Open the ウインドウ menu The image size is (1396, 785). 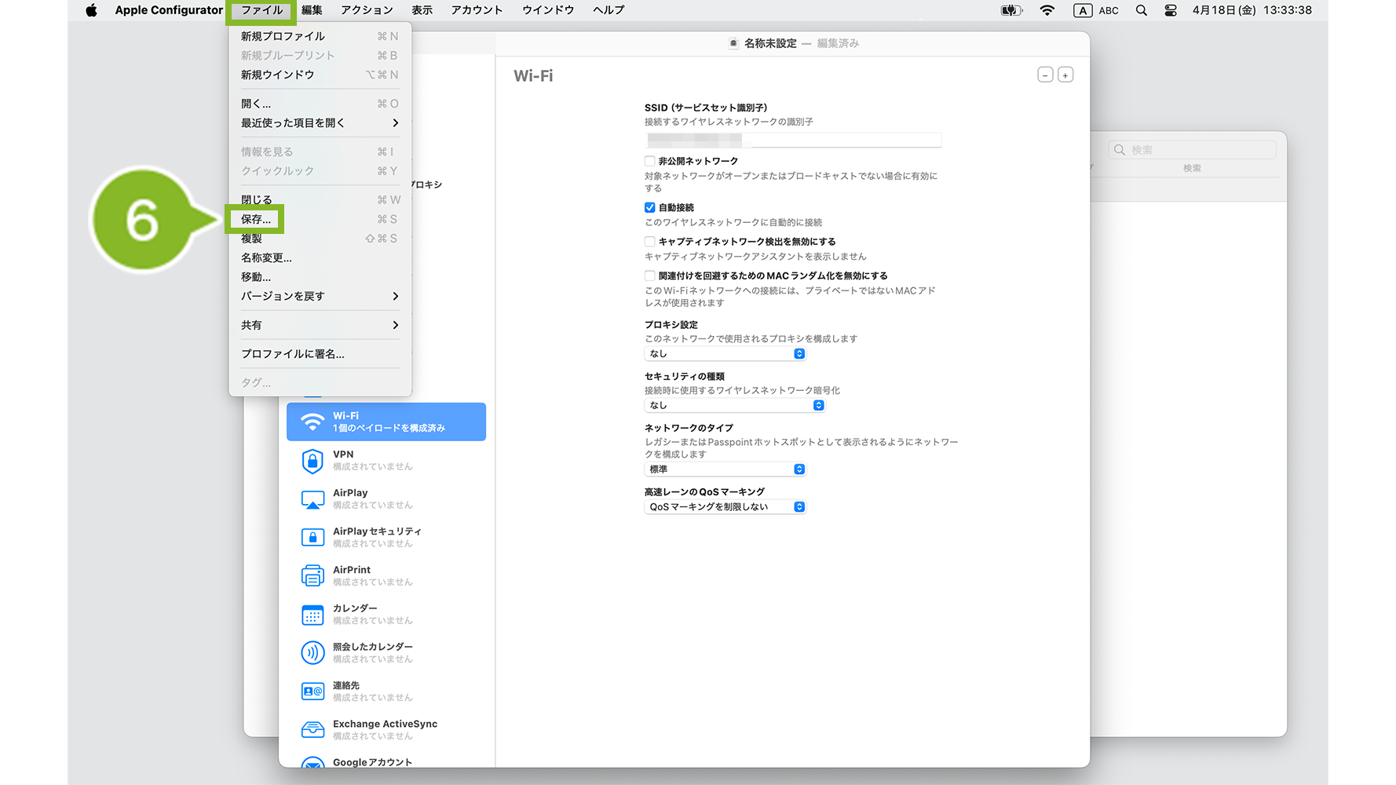pos(548,10)
